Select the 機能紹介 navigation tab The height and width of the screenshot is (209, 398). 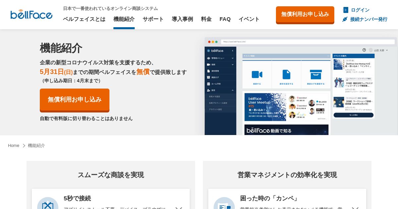tap(124, 19)
